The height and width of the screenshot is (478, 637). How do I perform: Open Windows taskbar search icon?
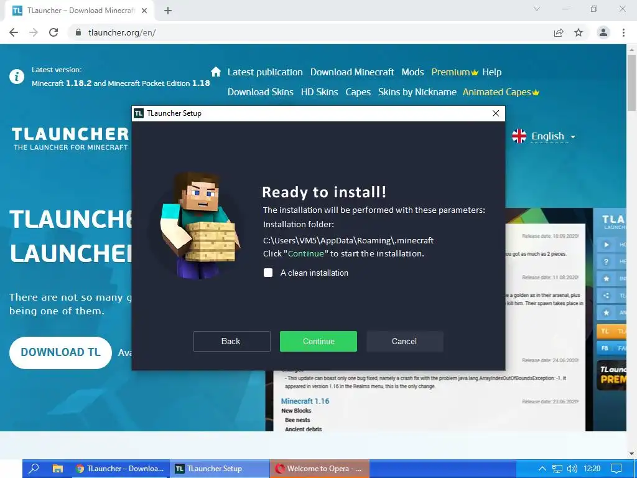pos(34,468)
